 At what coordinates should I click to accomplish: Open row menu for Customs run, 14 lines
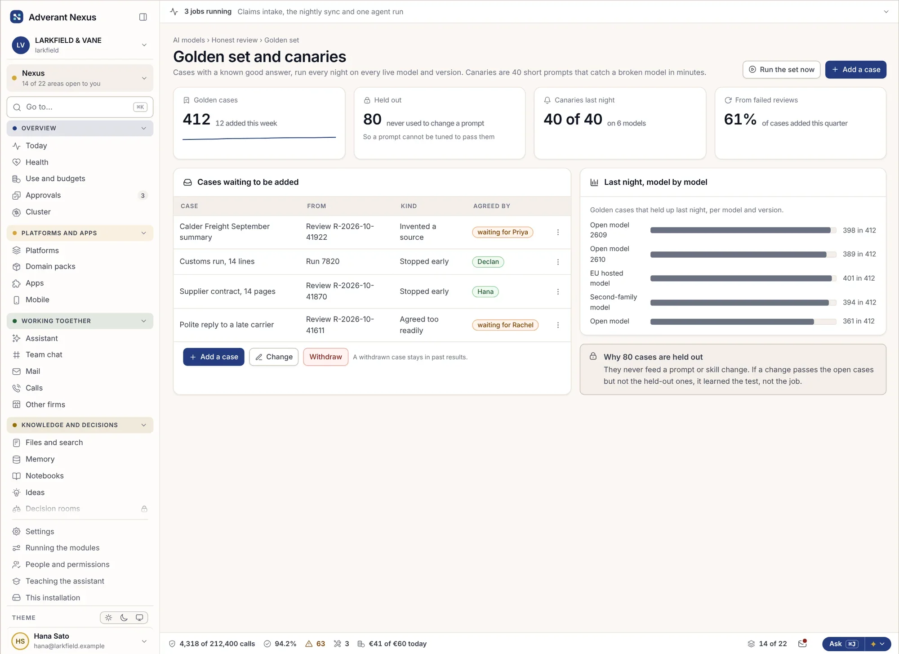[558, 262]
